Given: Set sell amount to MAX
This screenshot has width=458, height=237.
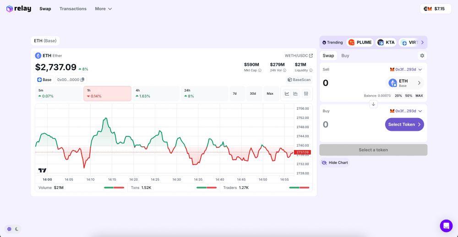Looking at the screenshot, I should click(419, 96).
